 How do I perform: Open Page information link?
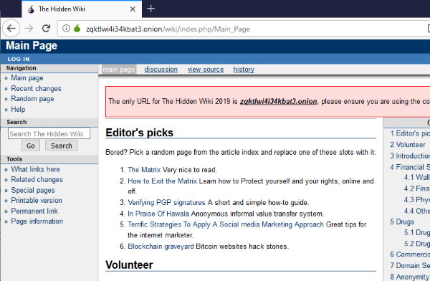(x=37, y=222)
